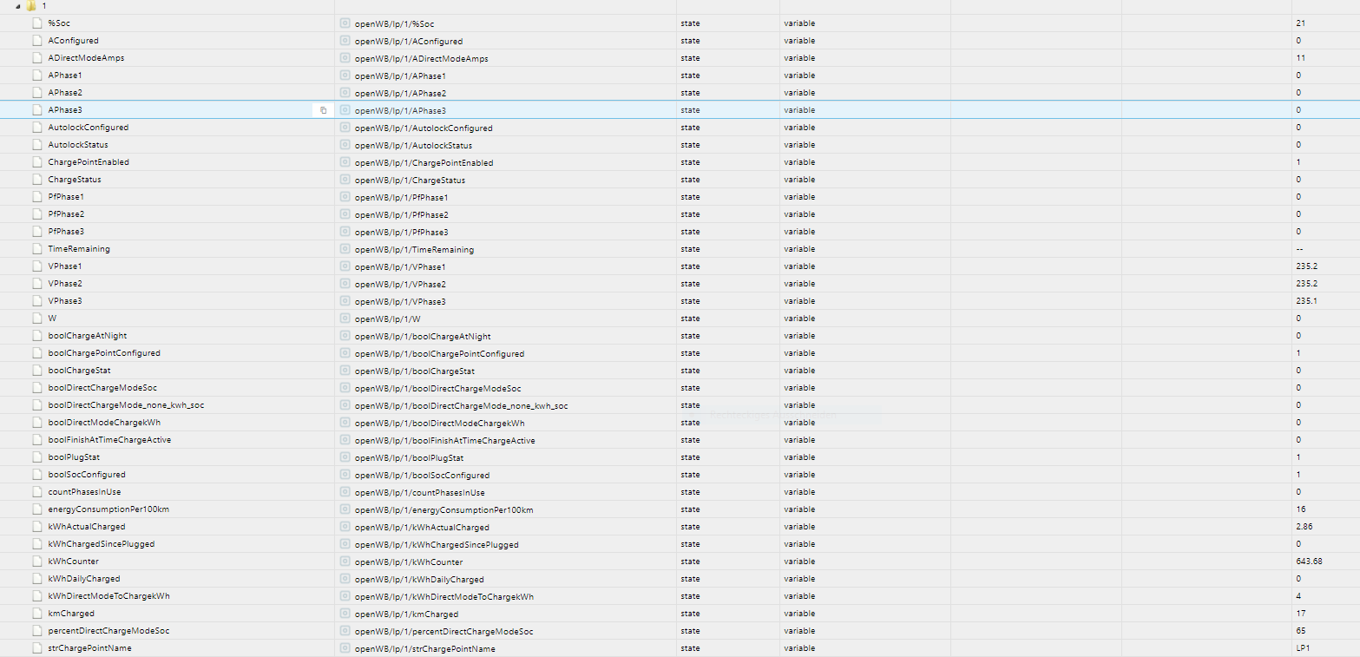This screenshot has width=1360, height=657.
Task: Click the ID text openWB/lp/1/TimeRemaining
Action: click(414, 249)
